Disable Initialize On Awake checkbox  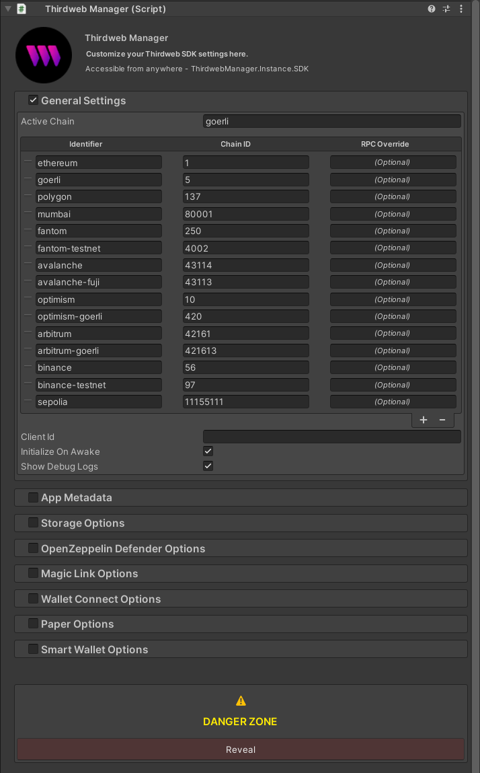pos(208,451)
